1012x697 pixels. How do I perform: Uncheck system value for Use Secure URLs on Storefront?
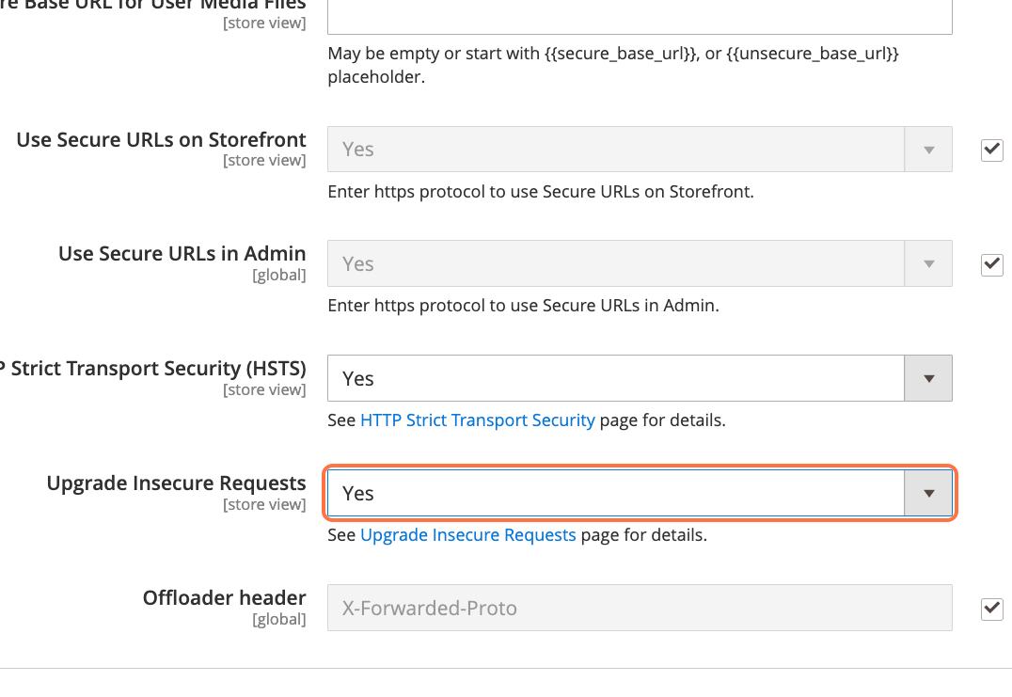pyautogui.click(x=991, y=150)
